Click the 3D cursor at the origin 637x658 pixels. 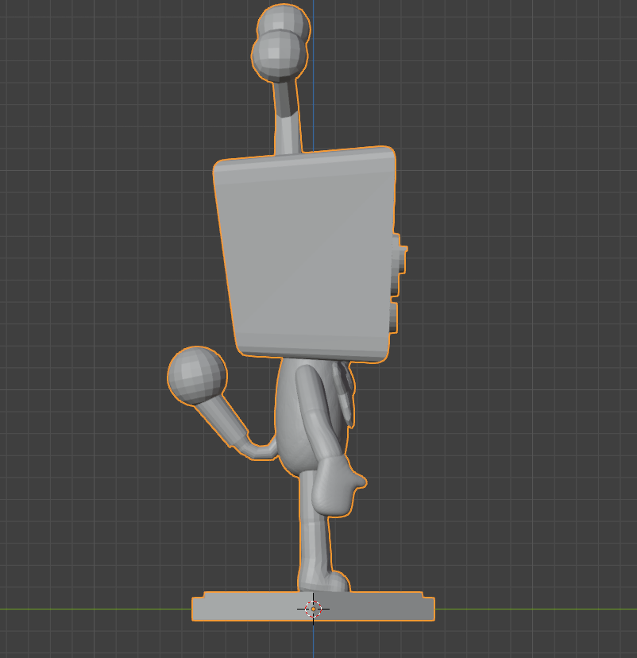(313, 609)
